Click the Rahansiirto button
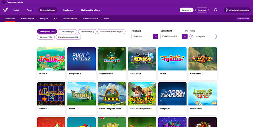Image resolution: width=253 pixels, height=127 pixels. tap(187, 10)
